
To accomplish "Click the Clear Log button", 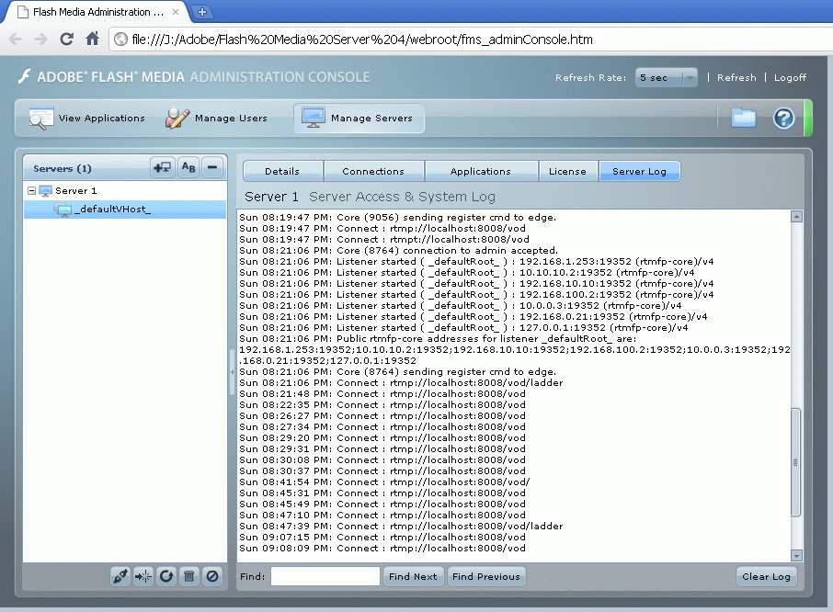I will (766, 576).
